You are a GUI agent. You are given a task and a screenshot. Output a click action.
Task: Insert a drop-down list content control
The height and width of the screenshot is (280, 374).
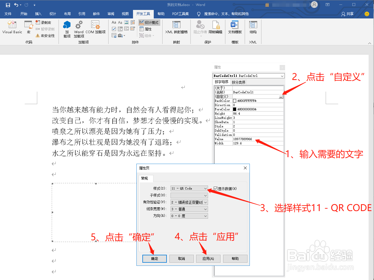coord(126,29)
